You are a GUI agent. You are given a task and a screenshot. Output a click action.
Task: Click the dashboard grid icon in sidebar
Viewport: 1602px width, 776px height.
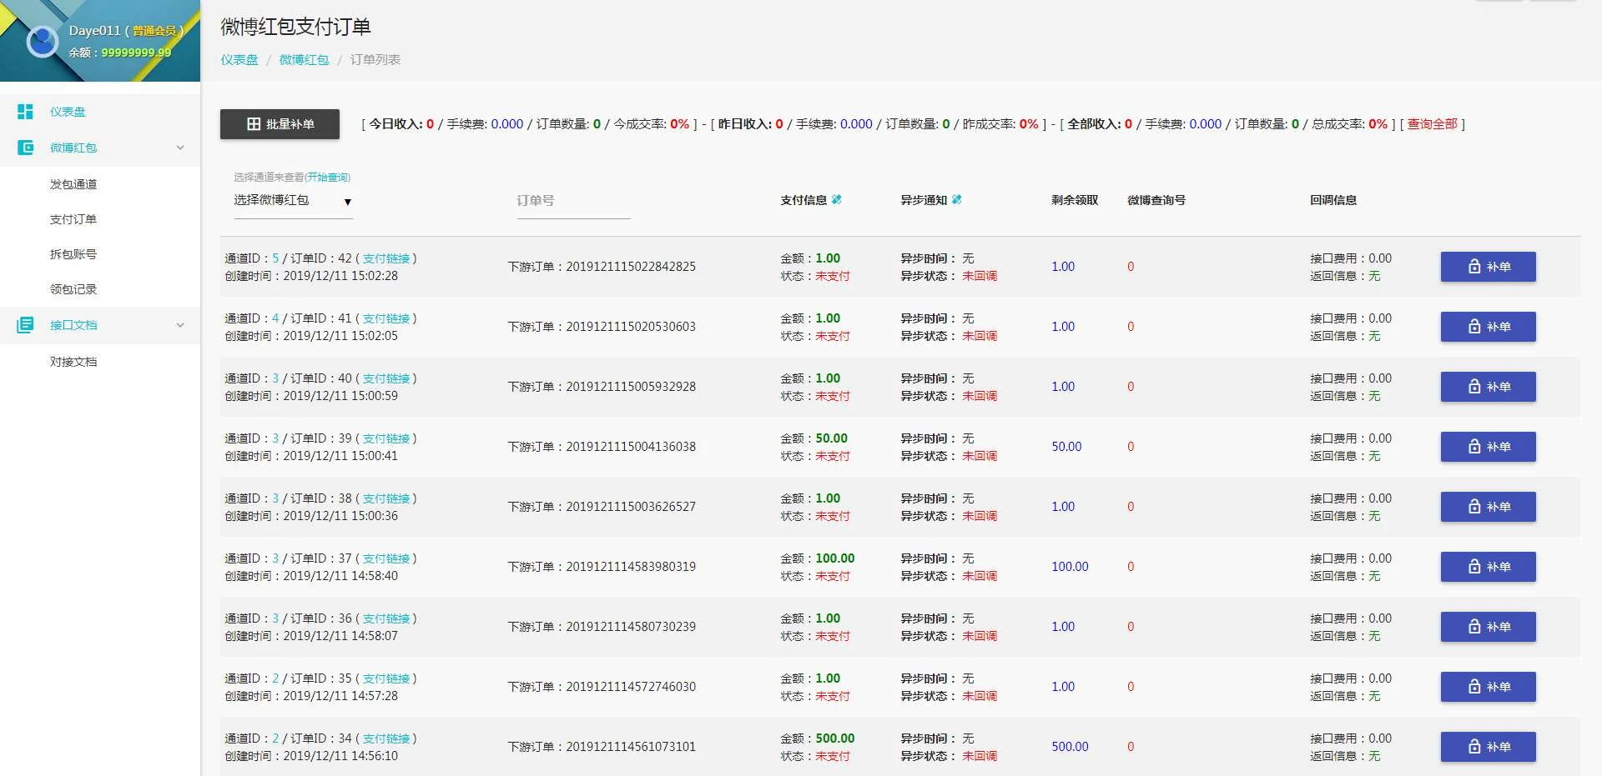click(x=25, y=112)
